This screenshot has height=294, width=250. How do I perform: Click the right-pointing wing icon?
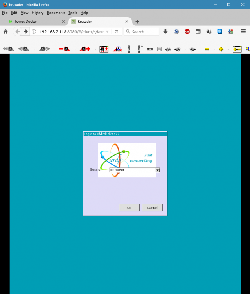coord(192,49)
